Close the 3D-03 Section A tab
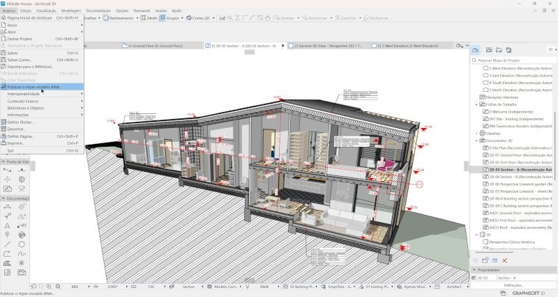558x297 pixels. pyautogui.click(x=283, y=46)
